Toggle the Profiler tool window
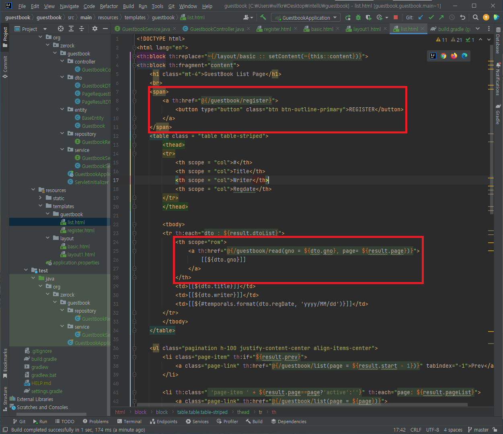 228,422
